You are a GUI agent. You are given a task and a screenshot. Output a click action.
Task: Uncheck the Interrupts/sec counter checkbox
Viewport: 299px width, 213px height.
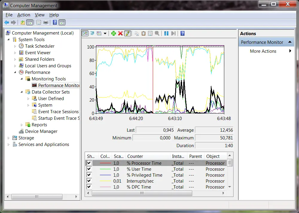pyautogui.click(x=89, y=181)
